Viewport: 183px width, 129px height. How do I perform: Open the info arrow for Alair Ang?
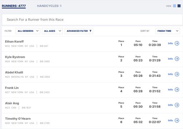point(177,105)
